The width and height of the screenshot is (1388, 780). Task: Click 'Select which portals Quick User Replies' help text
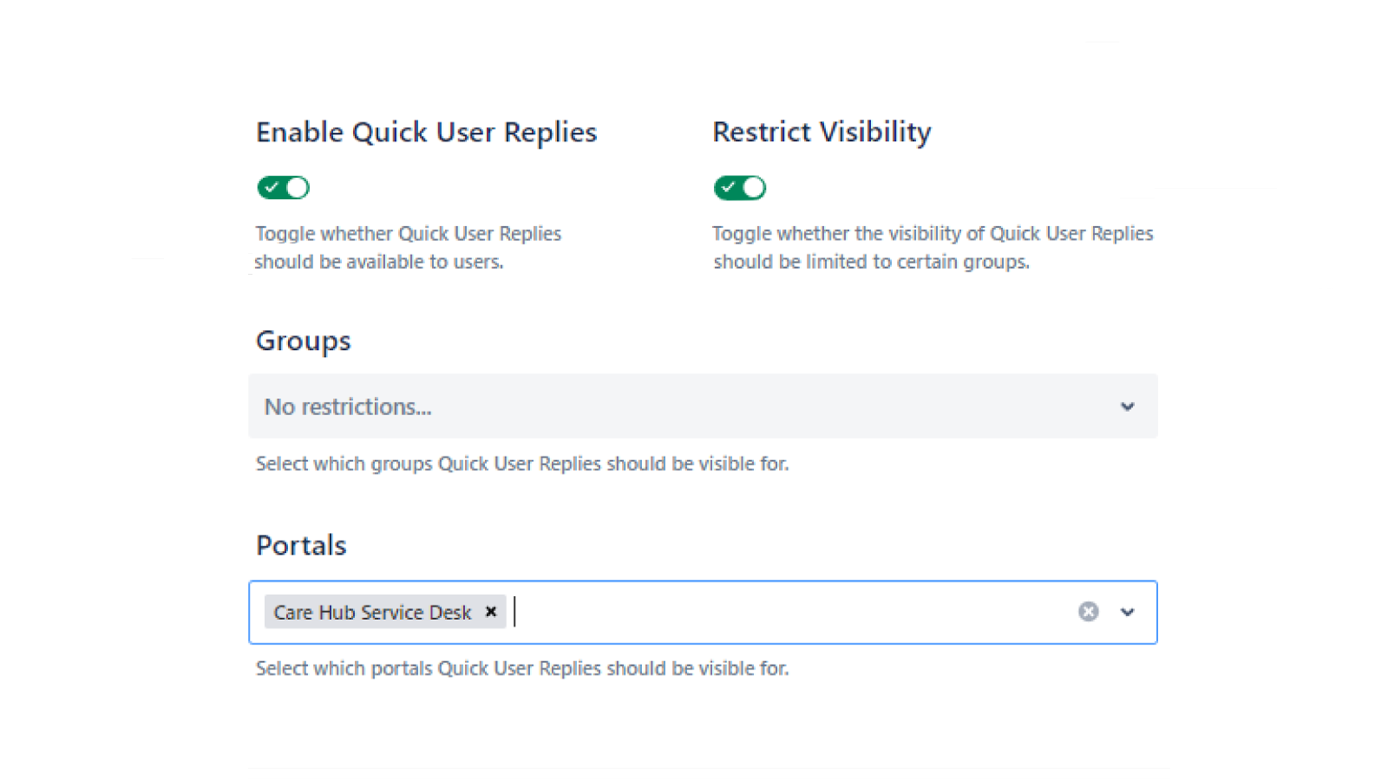522,668
